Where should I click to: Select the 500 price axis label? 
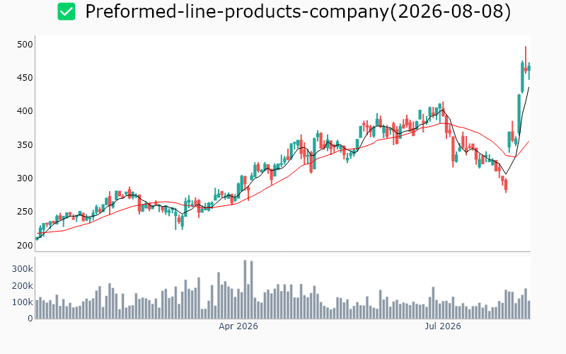(x=25, y=45)
